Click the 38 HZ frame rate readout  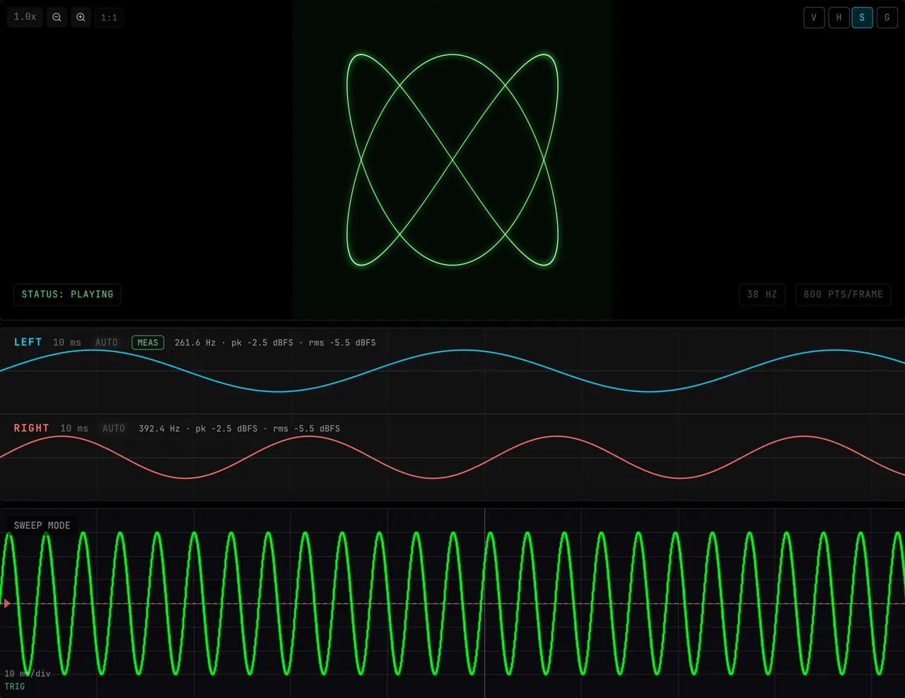[762, 295]
